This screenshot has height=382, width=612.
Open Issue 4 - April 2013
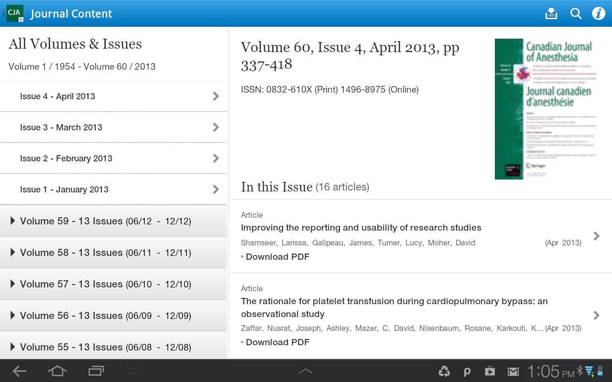pos(113,96)
